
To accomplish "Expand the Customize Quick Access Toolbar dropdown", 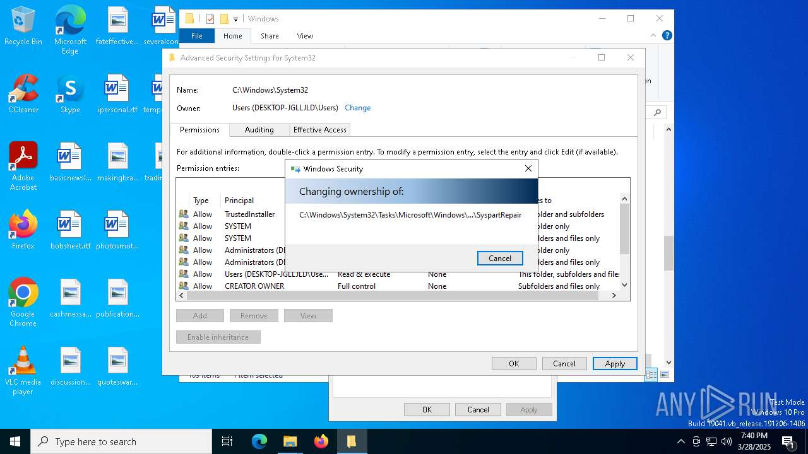I will click(x=235, y=20).
